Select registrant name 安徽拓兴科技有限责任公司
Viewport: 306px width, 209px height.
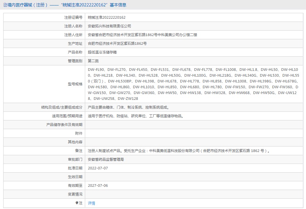coord(109,26)
